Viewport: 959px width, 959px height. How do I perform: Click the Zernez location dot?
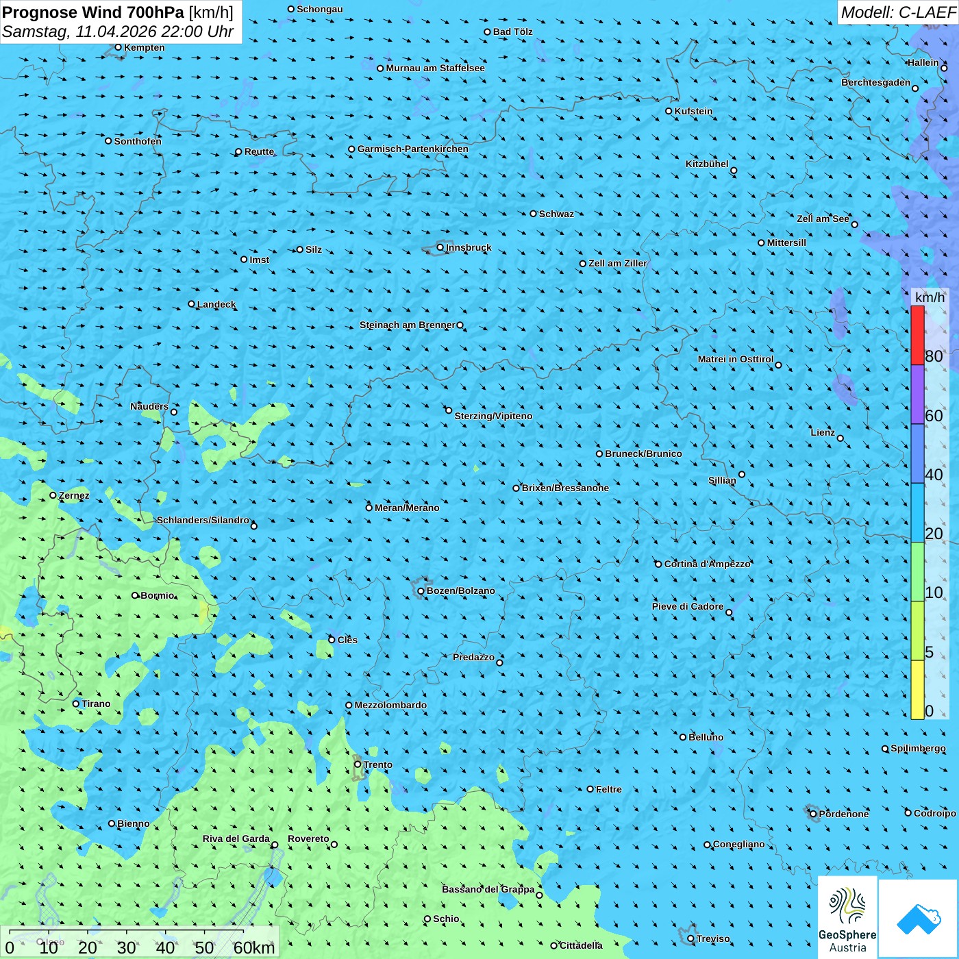pyautogui.click(x=53, y=495)
